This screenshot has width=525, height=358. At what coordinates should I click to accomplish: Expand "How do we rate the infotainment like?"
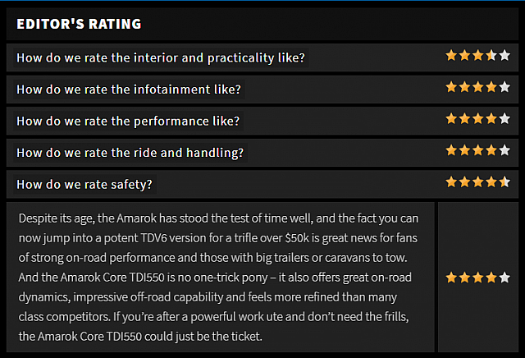click(x=129, y=89)
